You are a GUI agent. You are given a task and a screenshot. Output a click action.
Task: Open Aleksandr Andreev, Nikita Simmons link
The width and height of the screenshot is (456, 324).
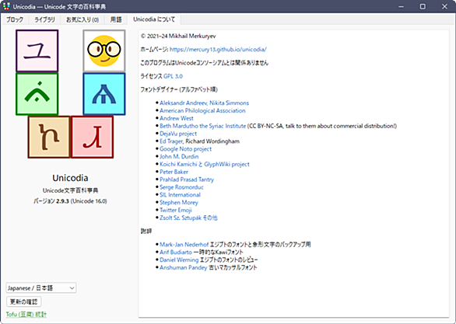[x=204, y=103]
